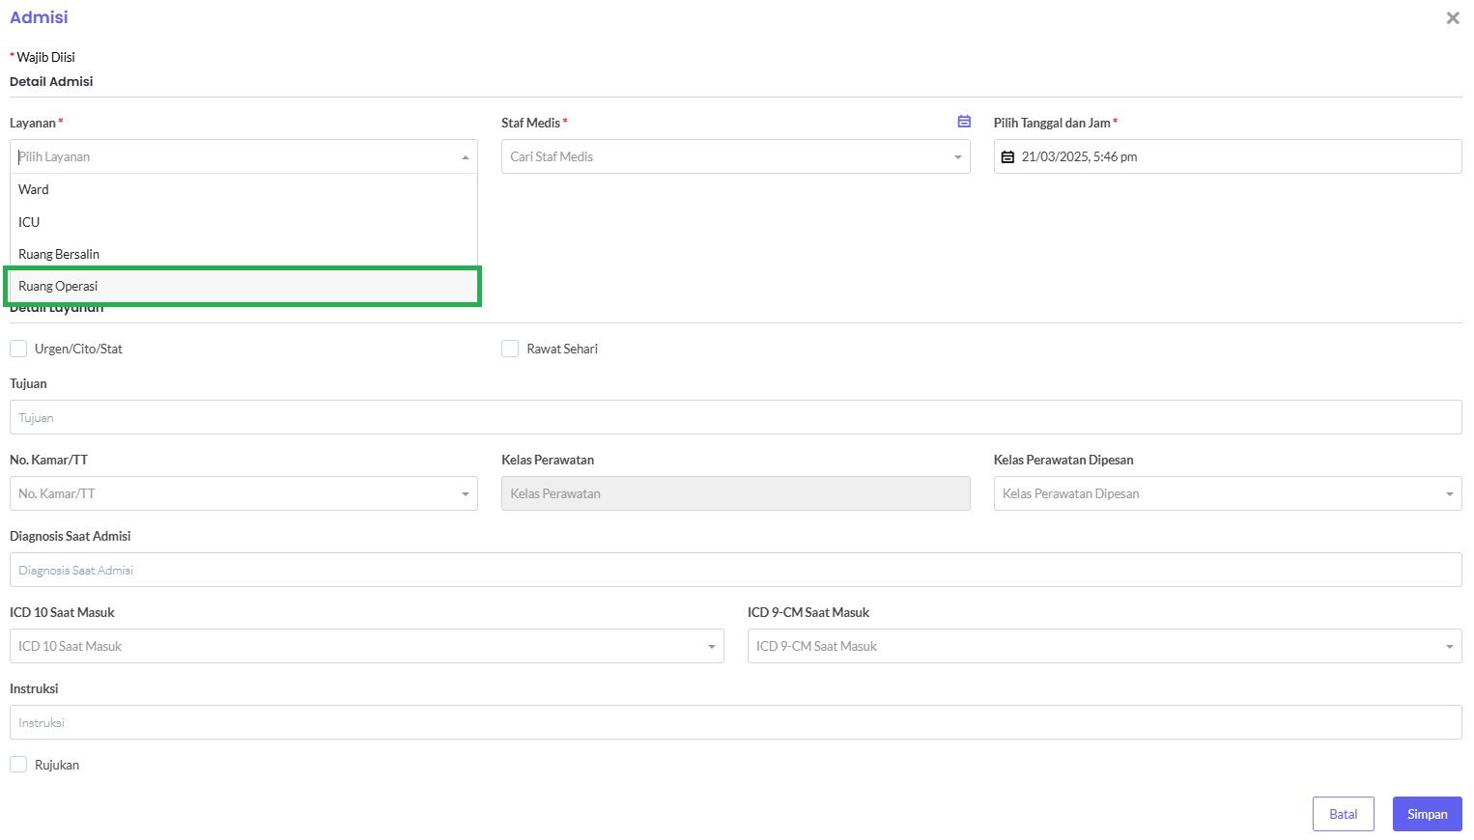Tick the Urgen/Cito/Stat checkbox

pos(18,349)
